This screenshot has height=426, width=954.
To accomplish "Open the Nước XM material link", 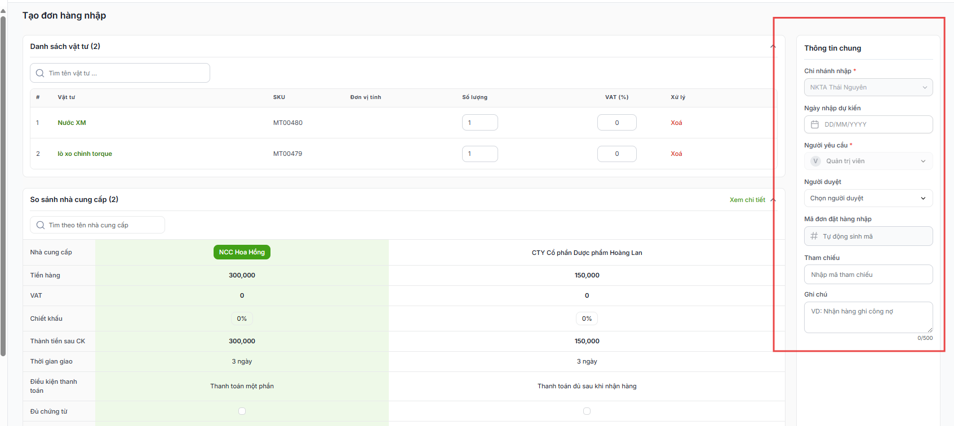I will coord(72,123).
